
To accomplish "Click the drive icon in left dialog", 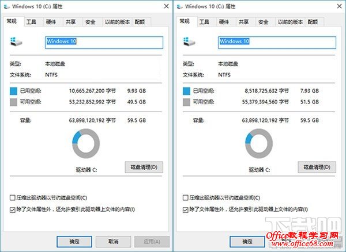I will pyautogui.click(x=16, y=41).
